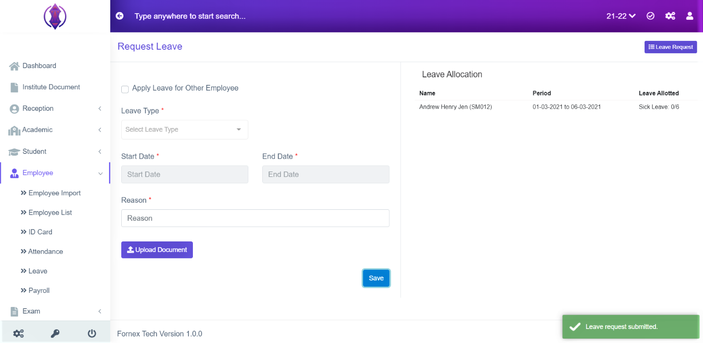This screenshot has width=703, height=343.
Task: Click Andrew Henry Jen (SM012) name cell
Action: pyautogui.click(x=456, y=107)
